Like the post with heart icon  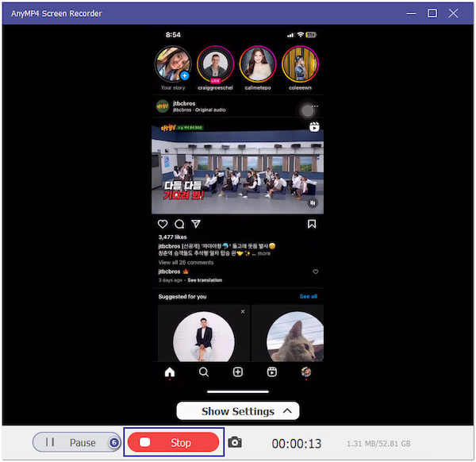[163, 224]
